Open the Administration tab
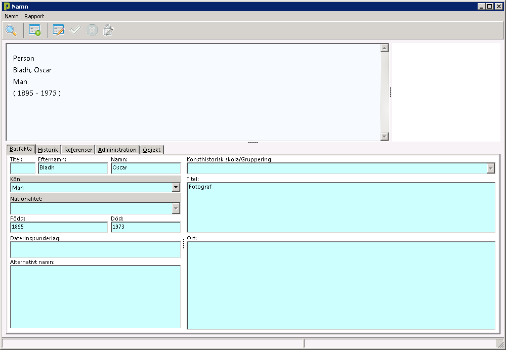 [x=117, y=150]
